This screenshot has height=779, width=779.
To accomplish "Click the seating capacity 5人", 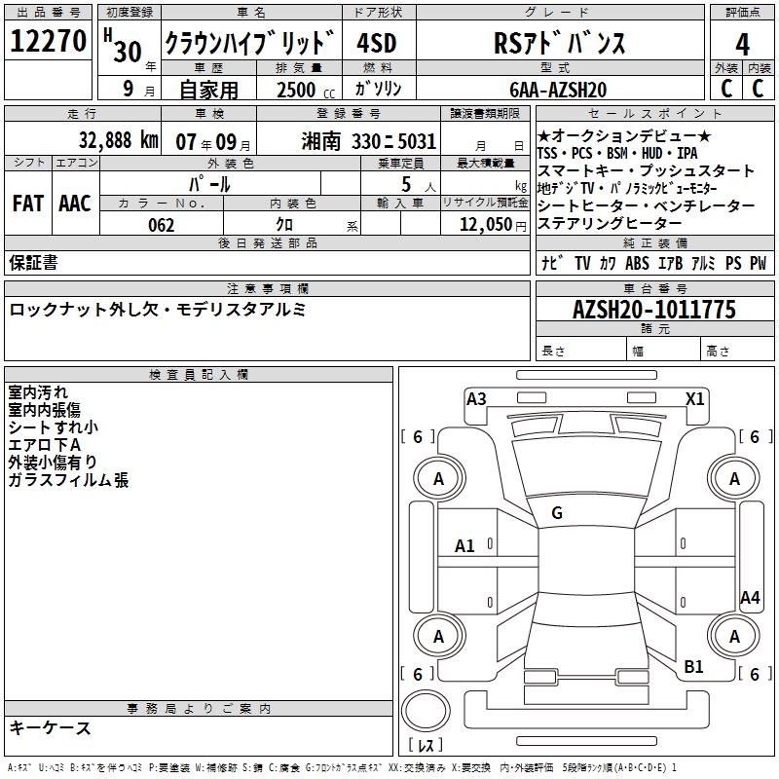I will [x=419, y=184].
